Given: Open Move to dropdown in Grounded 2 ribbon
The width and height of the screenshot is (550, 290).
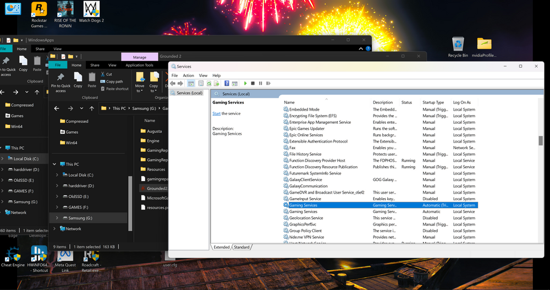Looking at the screenshot, I should click(140, 82).
